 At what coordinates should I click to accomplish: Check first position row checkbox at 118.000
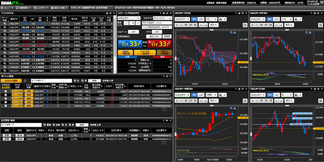point(6,91)
